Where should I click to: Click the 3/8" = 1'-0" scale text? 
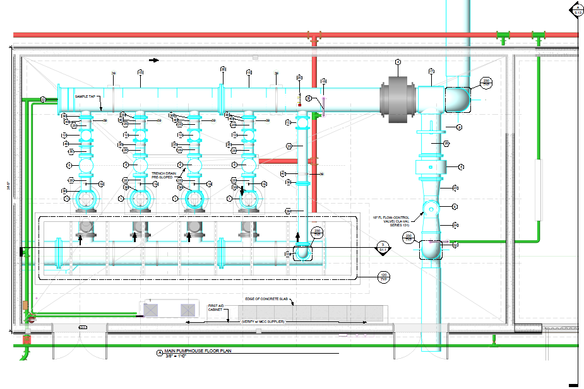(176, 356)
